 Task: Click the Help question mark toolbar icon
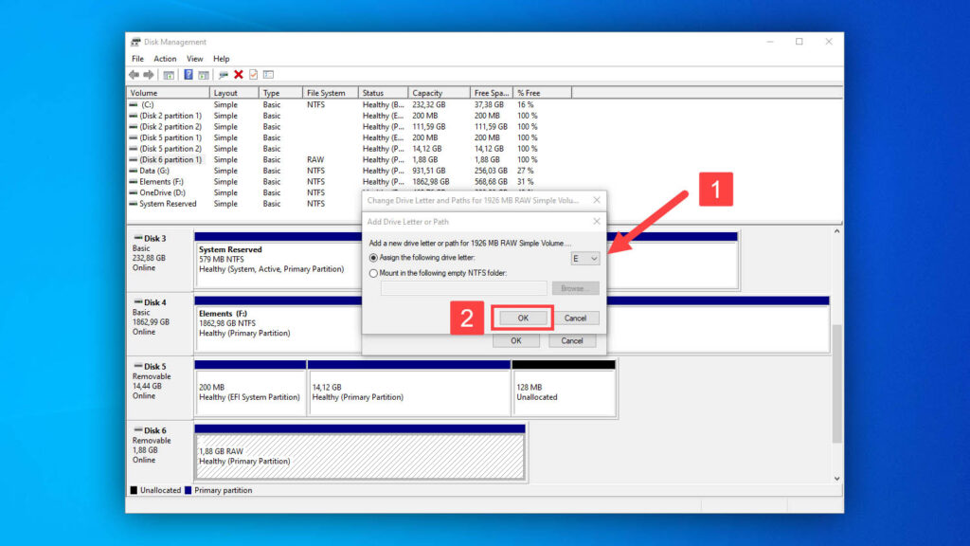point(188,74)
